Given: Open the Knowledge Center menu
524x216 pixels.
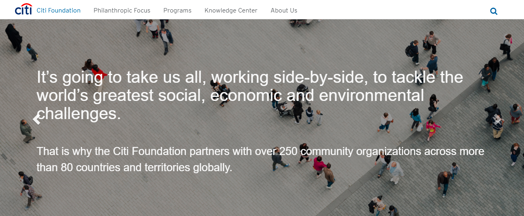Looking at the screenshot, I should click(231, 10).
